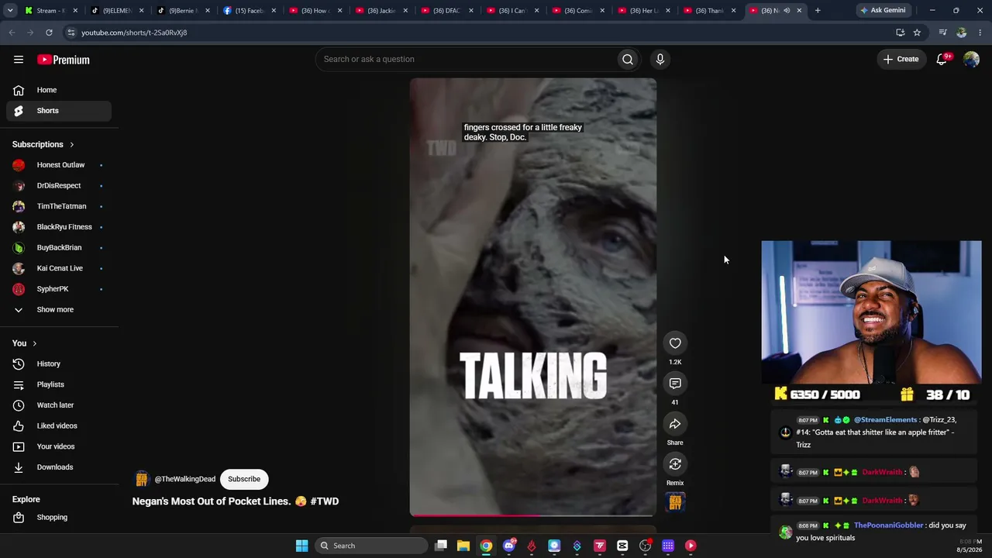Pause the Short by clicking the video

(x=533, y=296)
